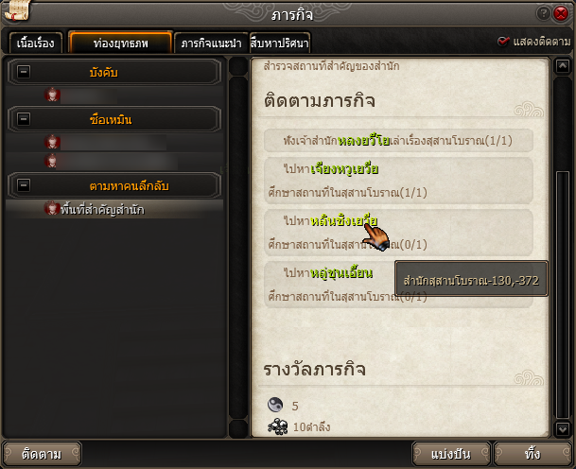Open the สืบหาปริศนา tab

[x=280, y=43]
